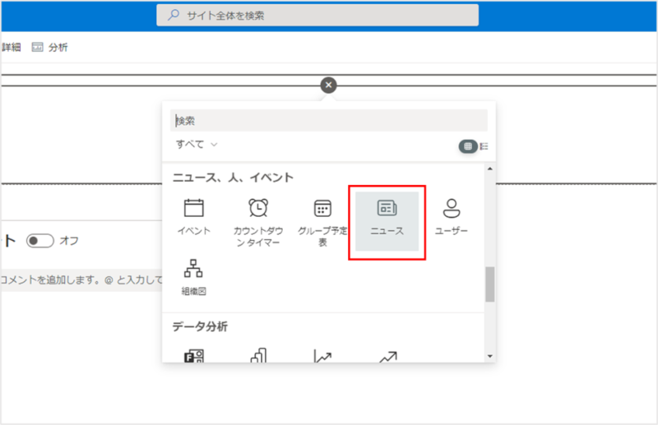This screenshot has width=658, height=425.
Task: Open the すべて category filter dropdown
Action: 197,145
